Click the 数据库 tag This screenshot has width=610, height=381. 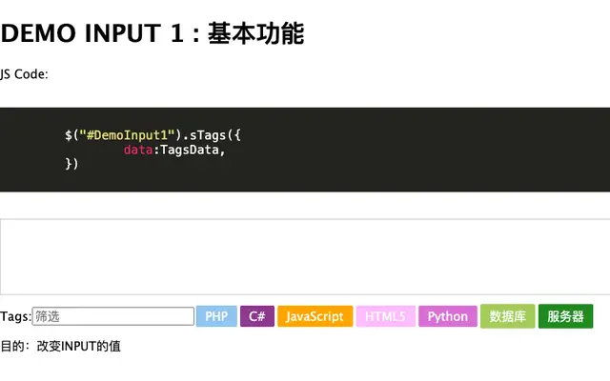(508, 316)
